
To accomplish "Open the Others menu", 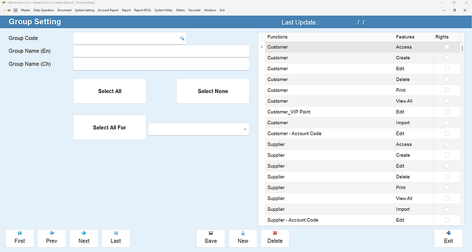I will coord(180,10).
